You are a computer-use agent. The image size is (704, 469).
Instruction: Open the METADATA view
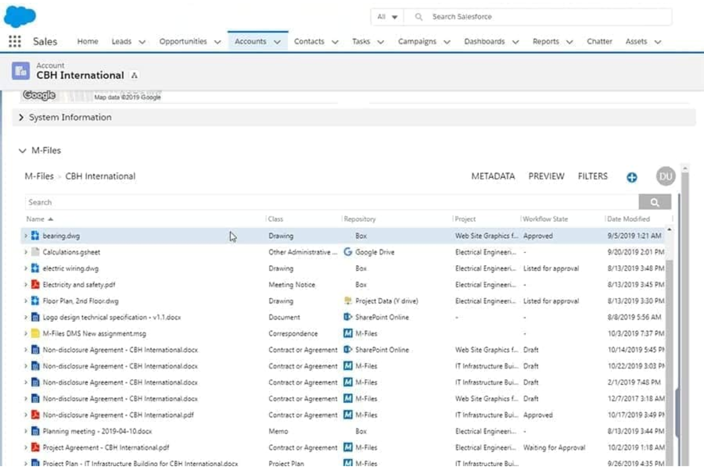click(x=493, y=176)
